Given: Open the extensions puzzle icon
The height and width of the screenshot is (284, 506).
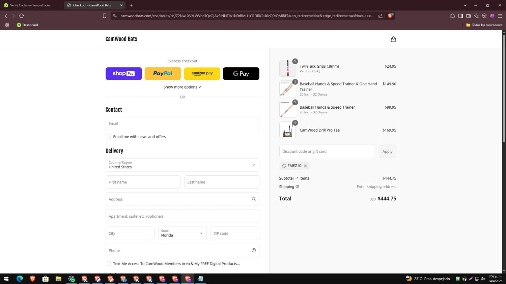Looking at the screenshot, I should click(452, 16).
